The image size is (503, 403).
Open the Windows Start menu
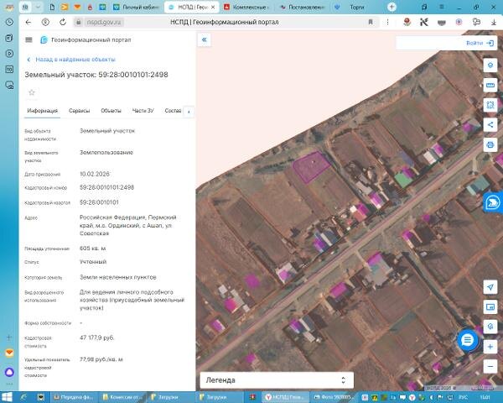point(7,397)
